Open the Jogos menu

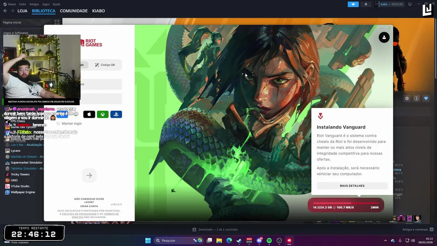click(x=46, y=4)
